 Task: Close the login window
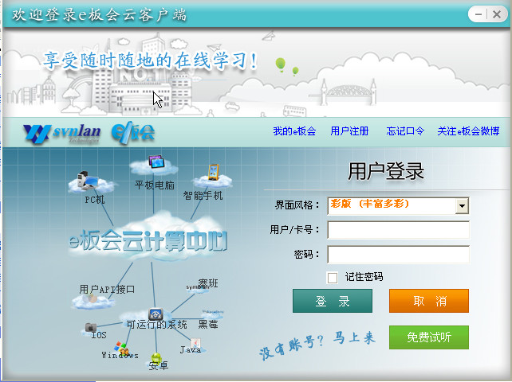point(497,14)
